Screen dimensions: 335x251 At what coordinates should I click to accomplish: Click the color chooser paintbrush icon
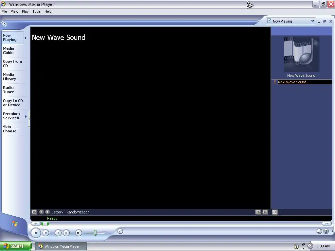click(319, 231)
